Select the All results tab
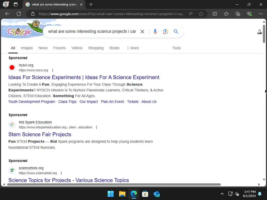The height and width of the screenshot is (200, 267). (13, 48)
